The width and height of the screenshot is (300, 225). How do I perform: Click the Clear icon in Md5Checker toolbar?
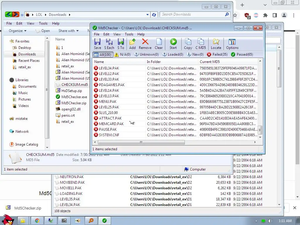[158, 44]
